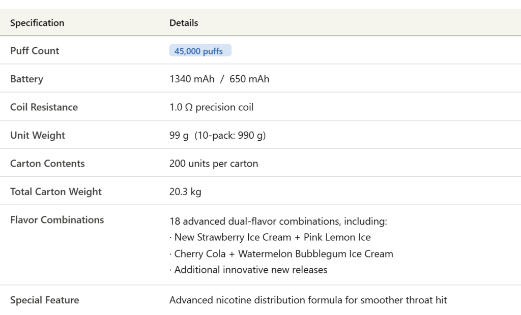
Task: Click the 18 advanced dual-flavor combinations line
Action: tap(278, 222)
